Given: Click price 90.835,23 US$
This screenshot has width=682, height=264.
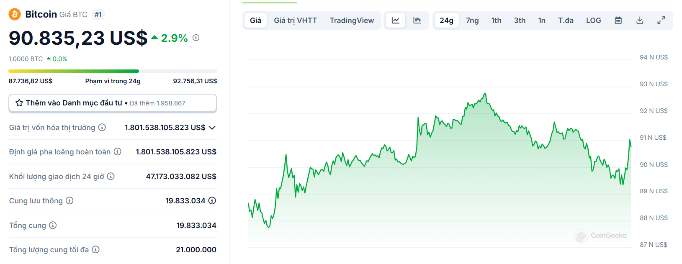Looking at the screenshot, I should coord(78,38).
